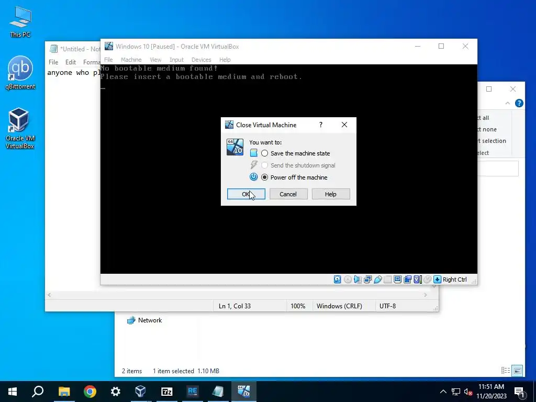Open the Action Center notifications
The image size is (536, 402).
coord(520,392)
